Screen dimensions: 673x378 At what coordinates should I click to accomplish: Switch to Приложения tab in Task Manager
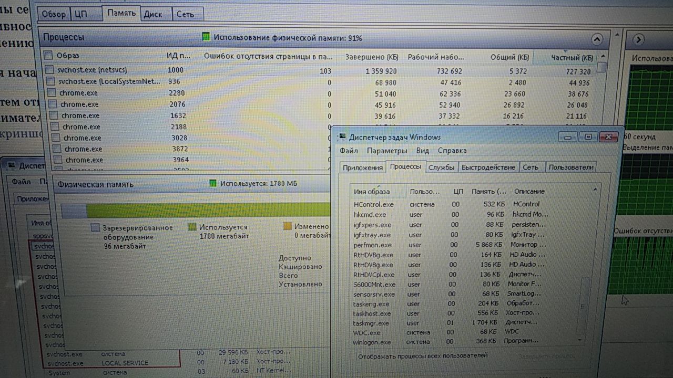tap(362, 167)
